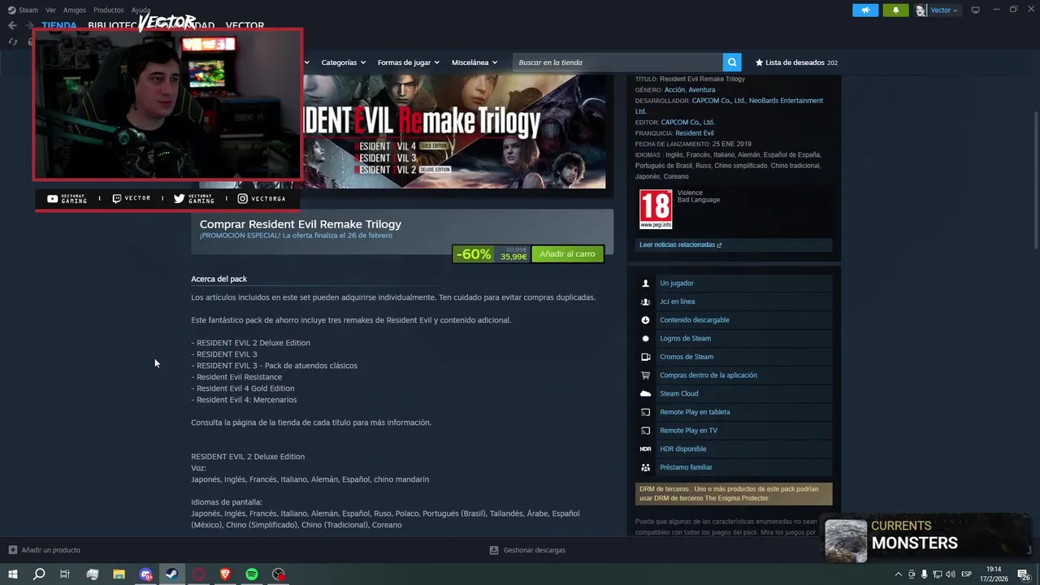The image size is (1040, 585).
Task: Click the DRM de terceros notice
Action: pos(734,494)
